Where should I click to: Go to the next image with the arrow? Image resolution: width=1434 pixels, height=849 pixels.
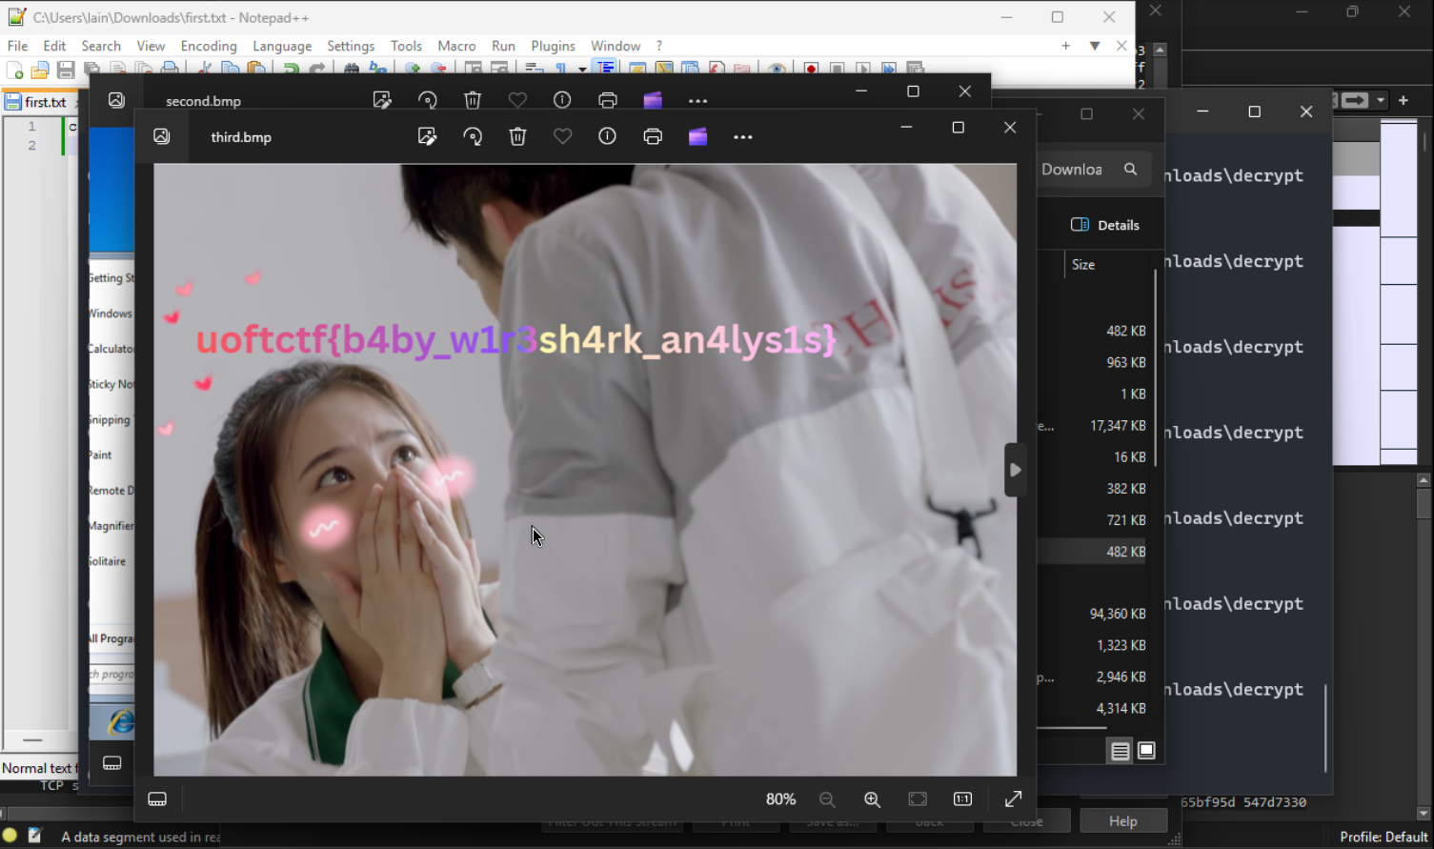tap(1015, 470)
